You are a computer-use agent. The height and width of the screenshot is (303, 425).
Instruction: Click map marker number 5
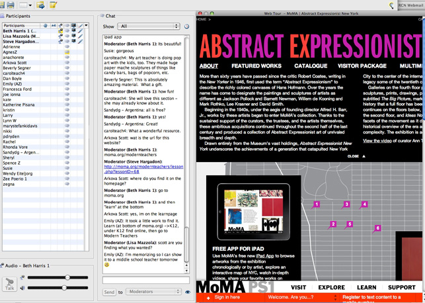point(349,225)
